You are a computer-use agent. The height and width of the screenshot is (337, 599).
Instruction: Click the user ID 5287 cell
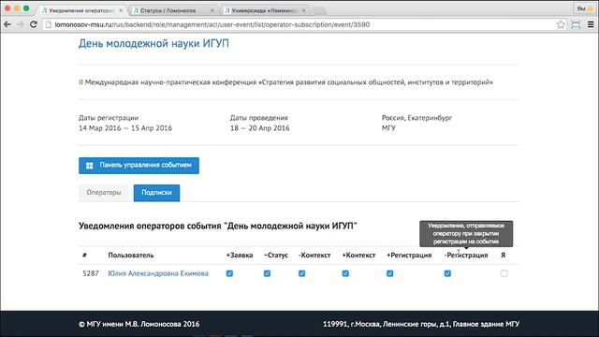91,273
